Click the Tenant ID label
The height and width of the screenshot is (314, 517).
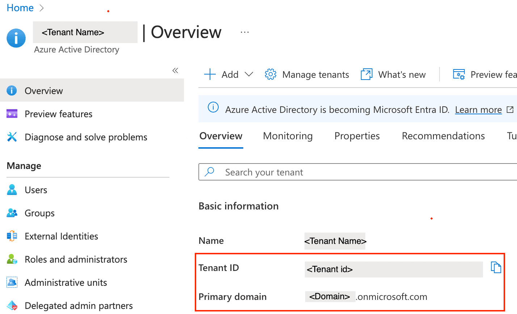pyautogui.click(x=219, y=268)
